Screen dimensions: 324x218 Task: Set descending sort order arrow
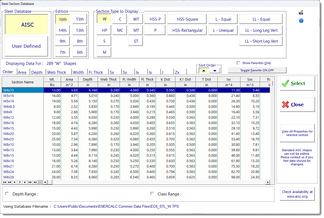[215, 71]
